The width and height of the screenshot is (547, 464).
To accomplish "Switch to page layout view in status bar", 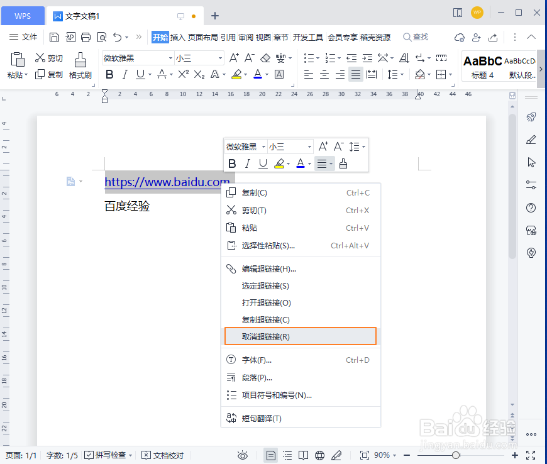I will click(271, 455).
